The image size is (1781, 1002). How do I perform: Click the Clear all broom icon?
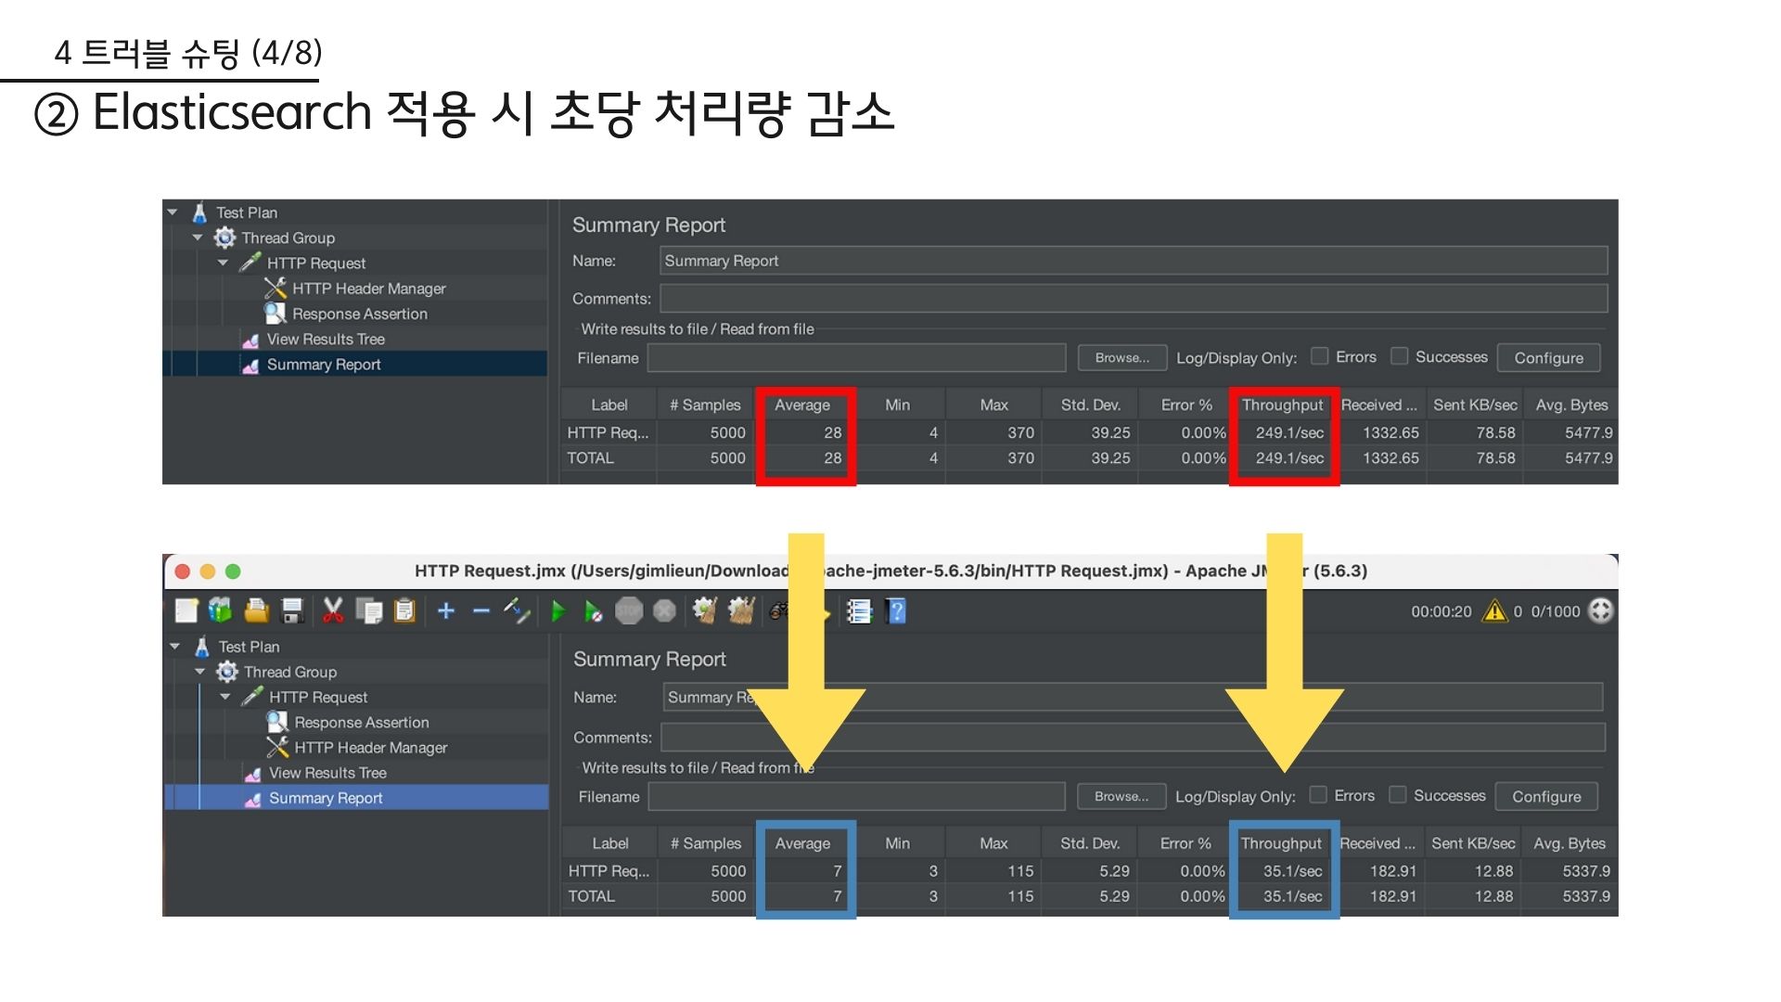click(741, 610)
